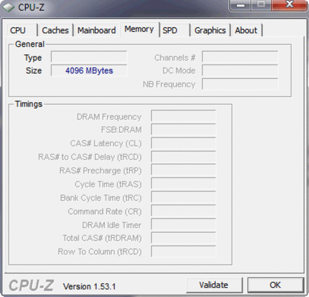Click the DRAM Frequency field
309x297 pixels.
(184, 116)
